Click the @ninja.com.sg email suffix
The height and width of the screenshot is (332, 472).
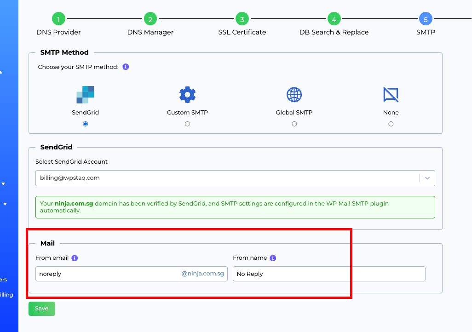202,274
